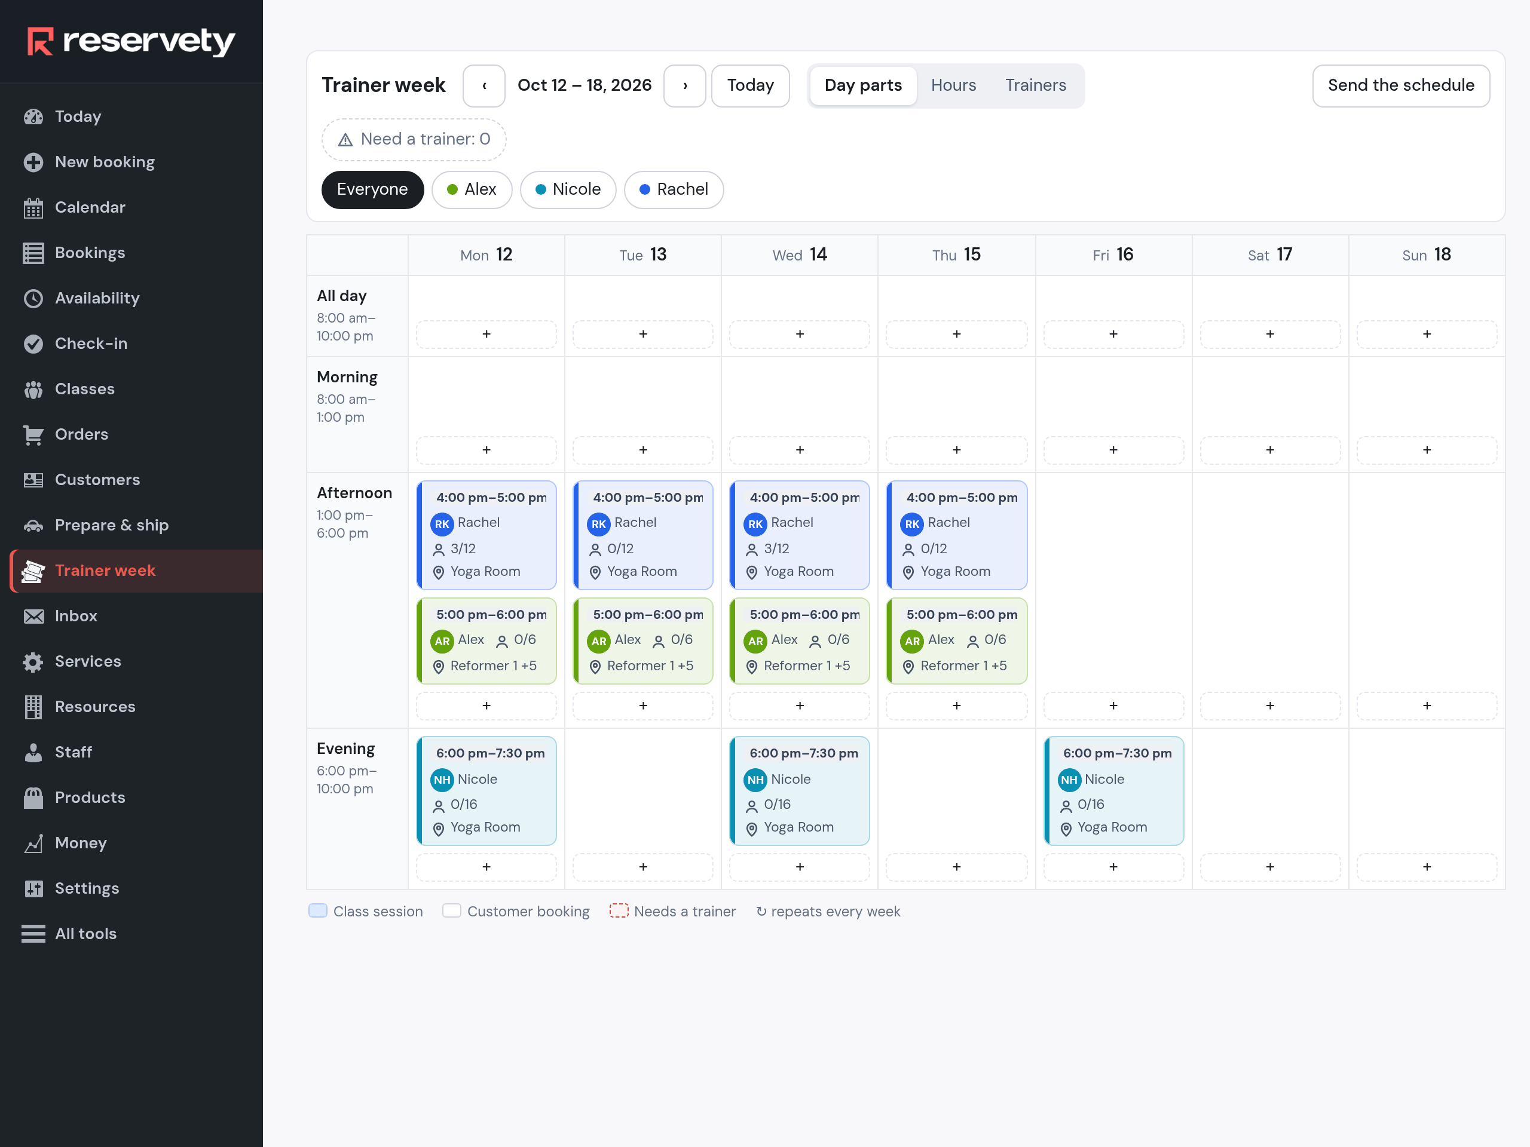The height and width of the screenshot is (1147, 1530).
Task: Open the Today dashboard icon in sidebar
Action: pos(33,116)
